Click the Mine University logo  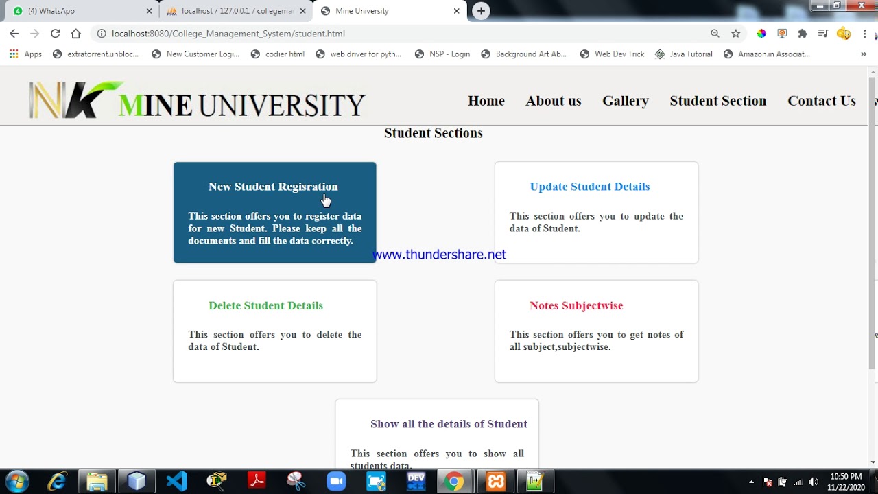click(x=198, y=101)
